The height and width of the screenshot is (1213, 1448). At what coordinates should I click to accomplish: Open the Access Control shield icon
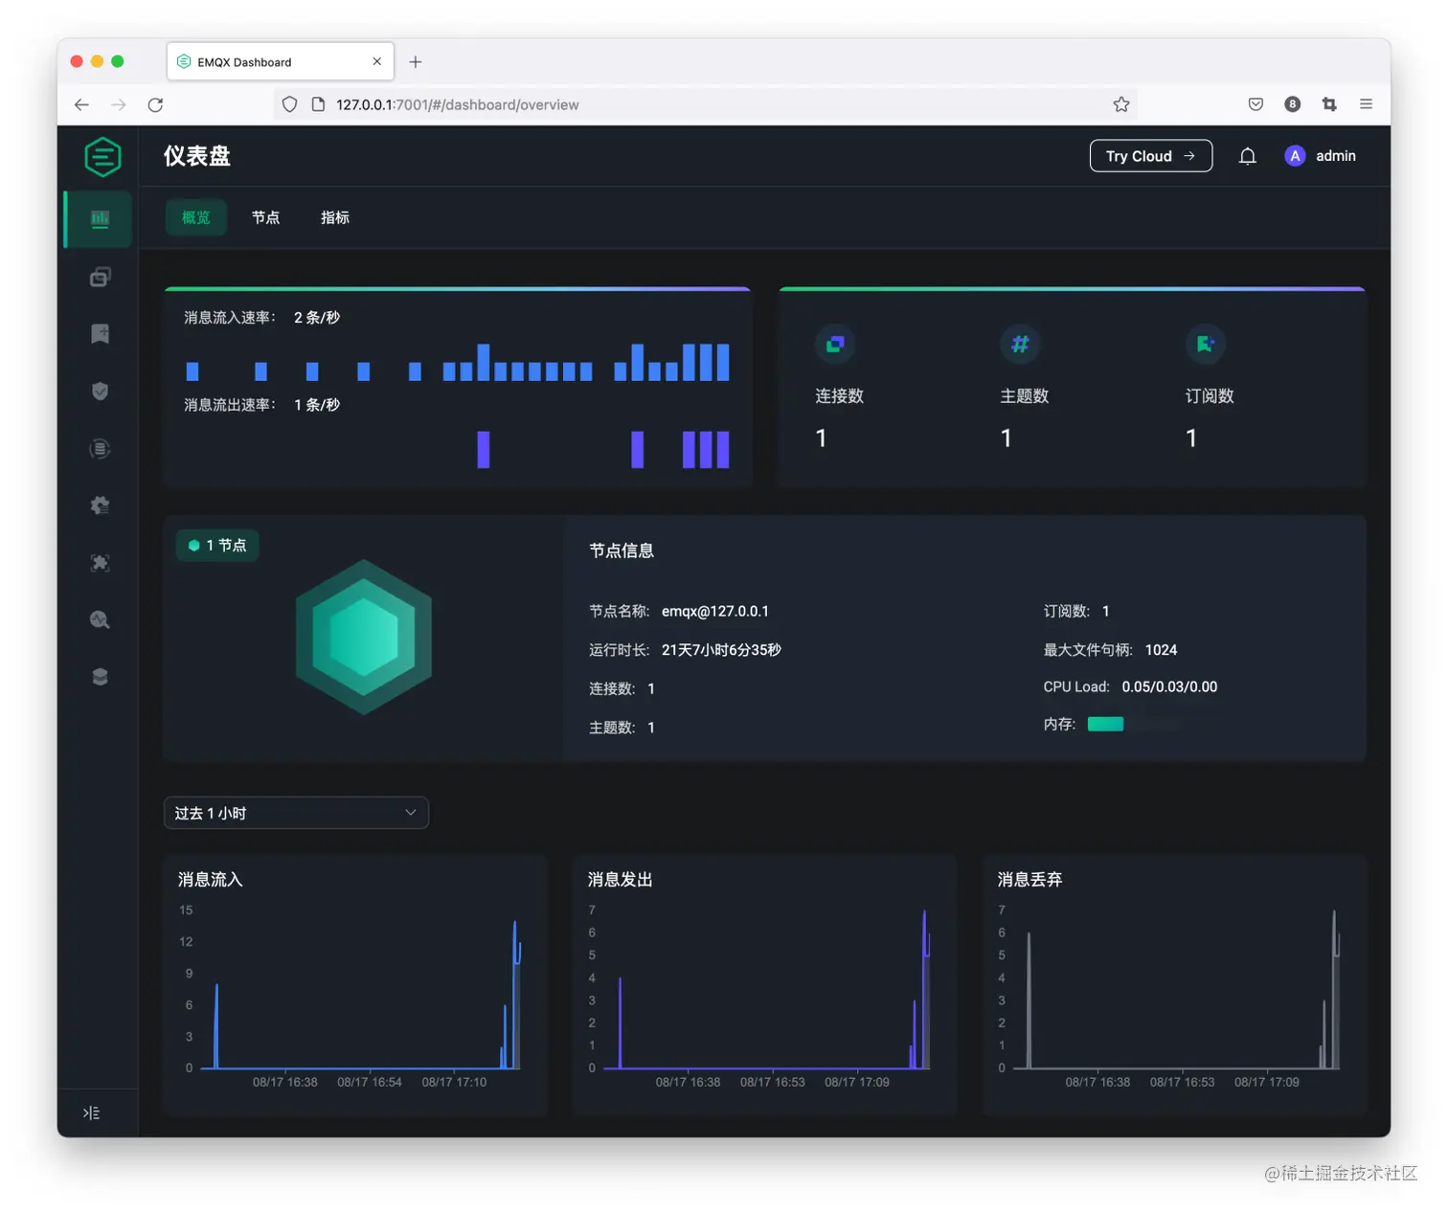tap(100, 391)
